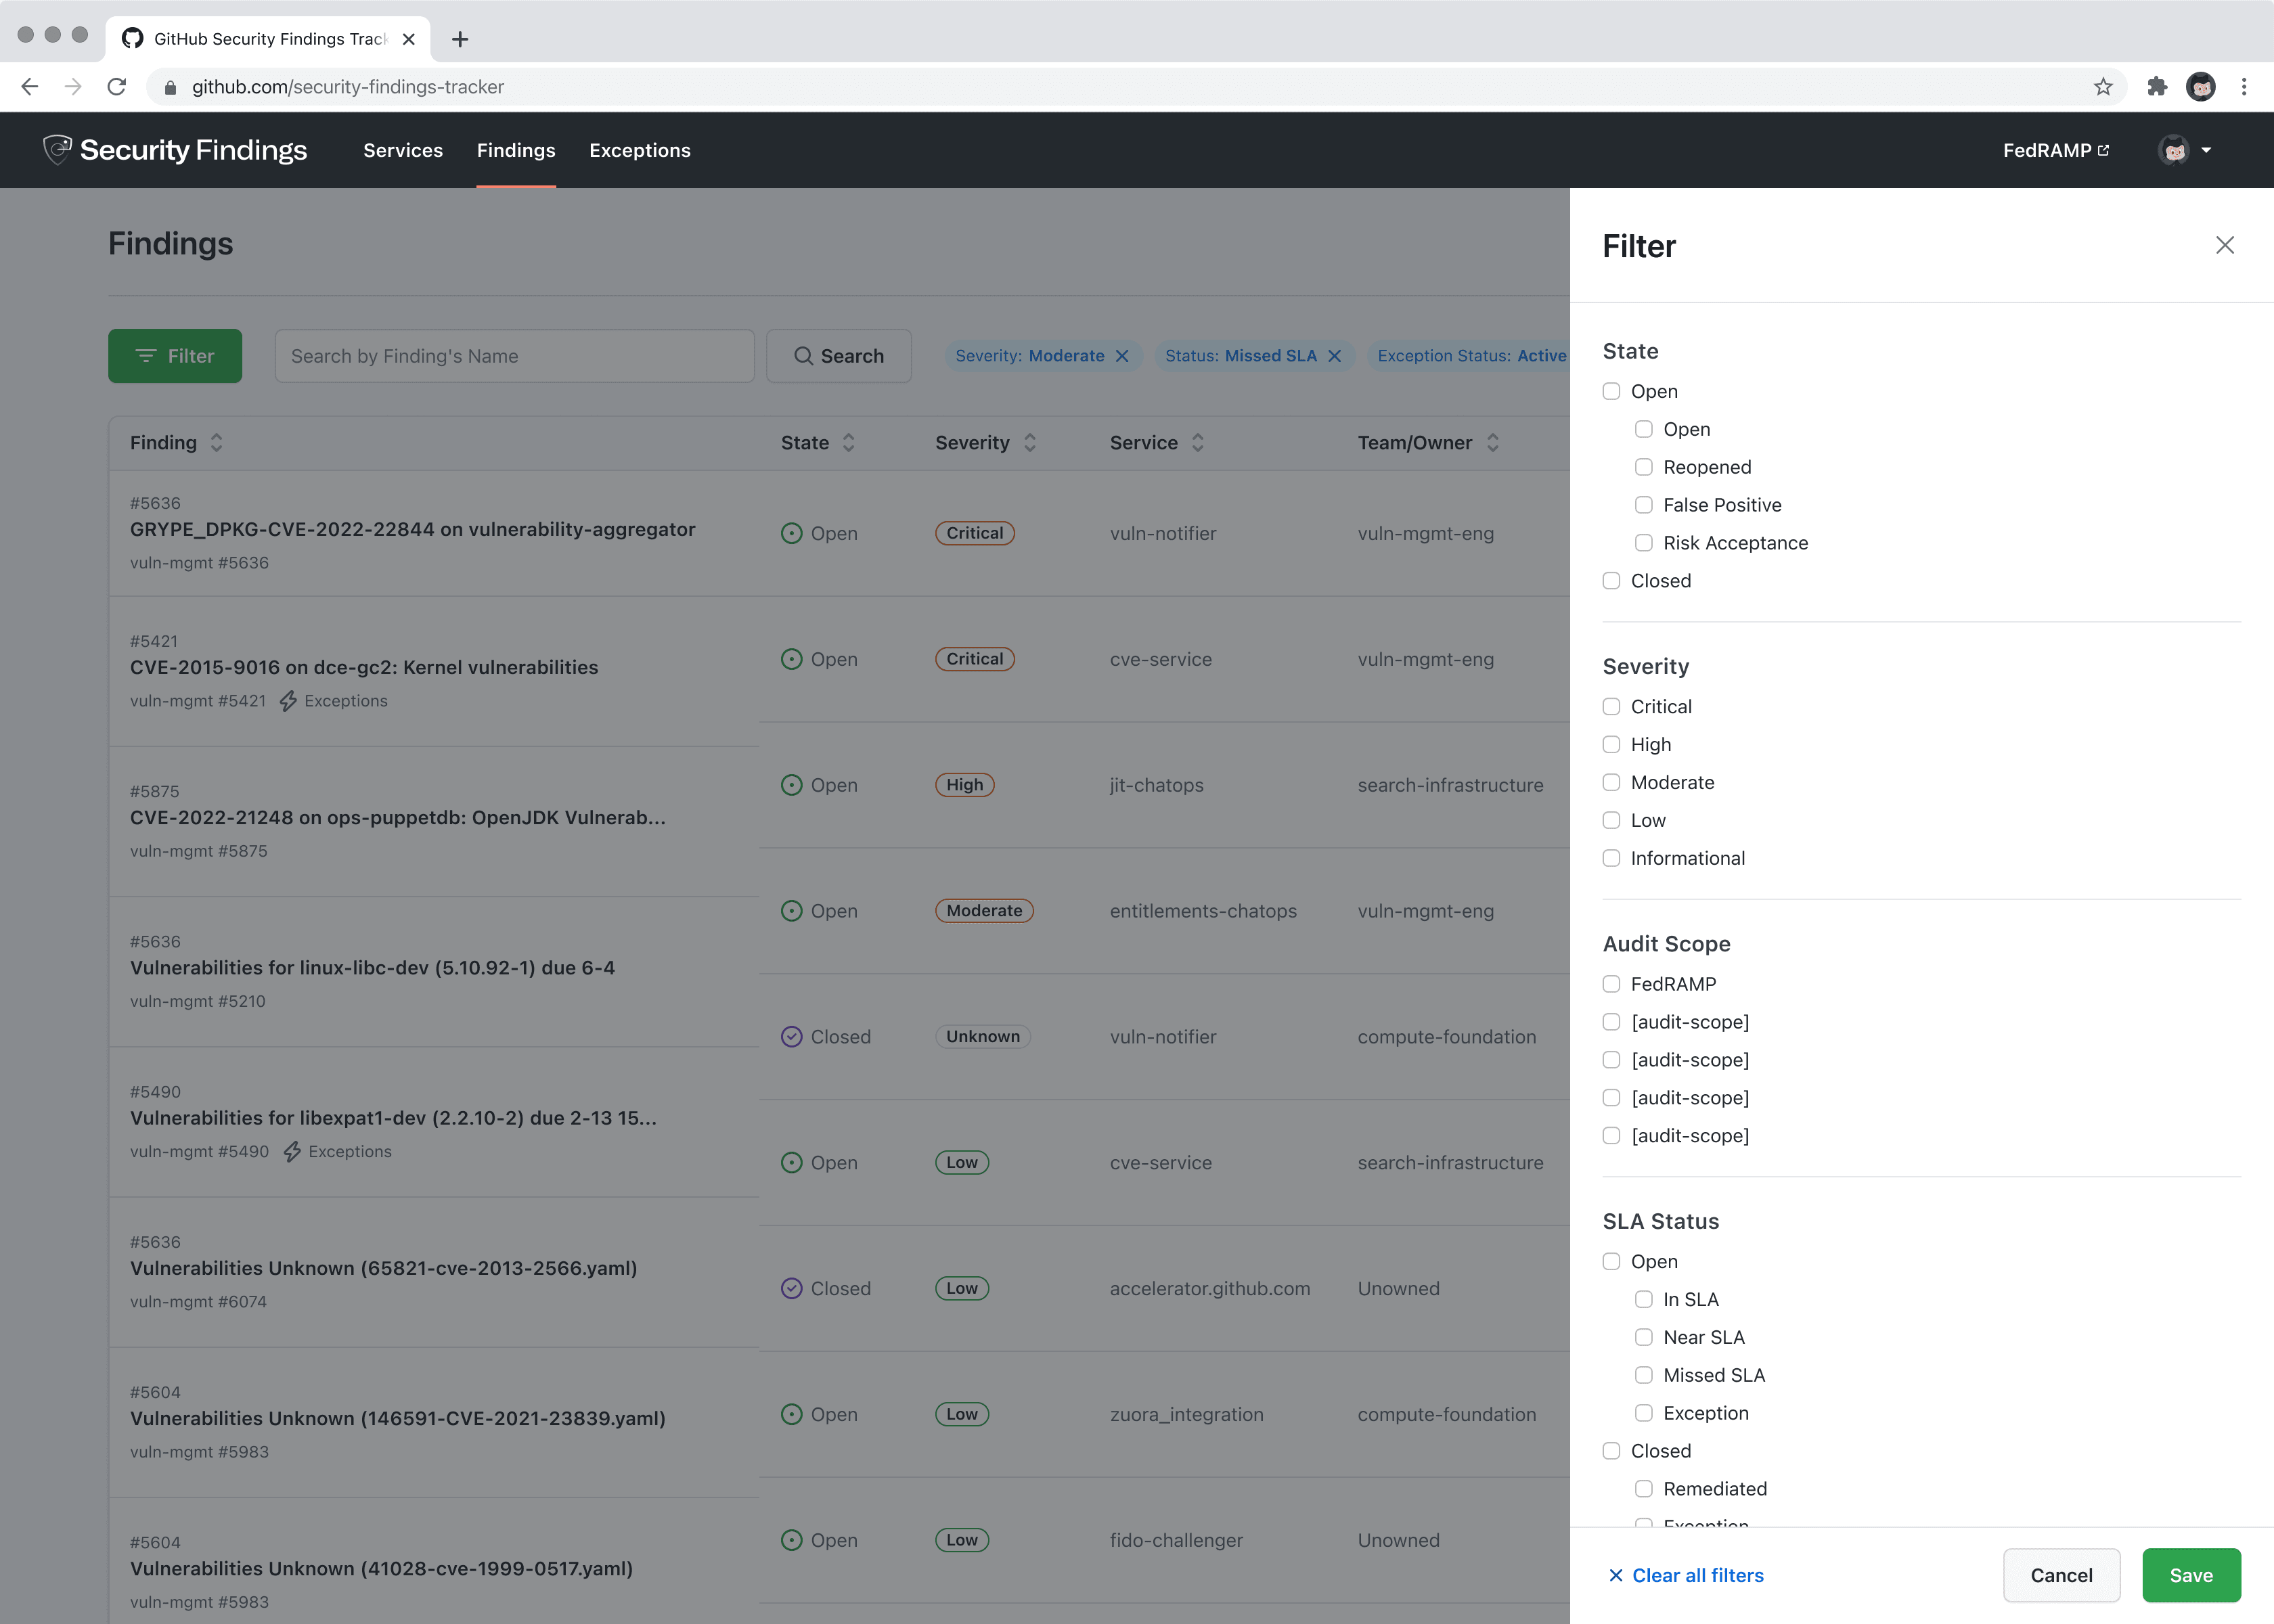
Task: Open Vulnerabilities for linux-libc-dev finding
Action: coord(372,968)
